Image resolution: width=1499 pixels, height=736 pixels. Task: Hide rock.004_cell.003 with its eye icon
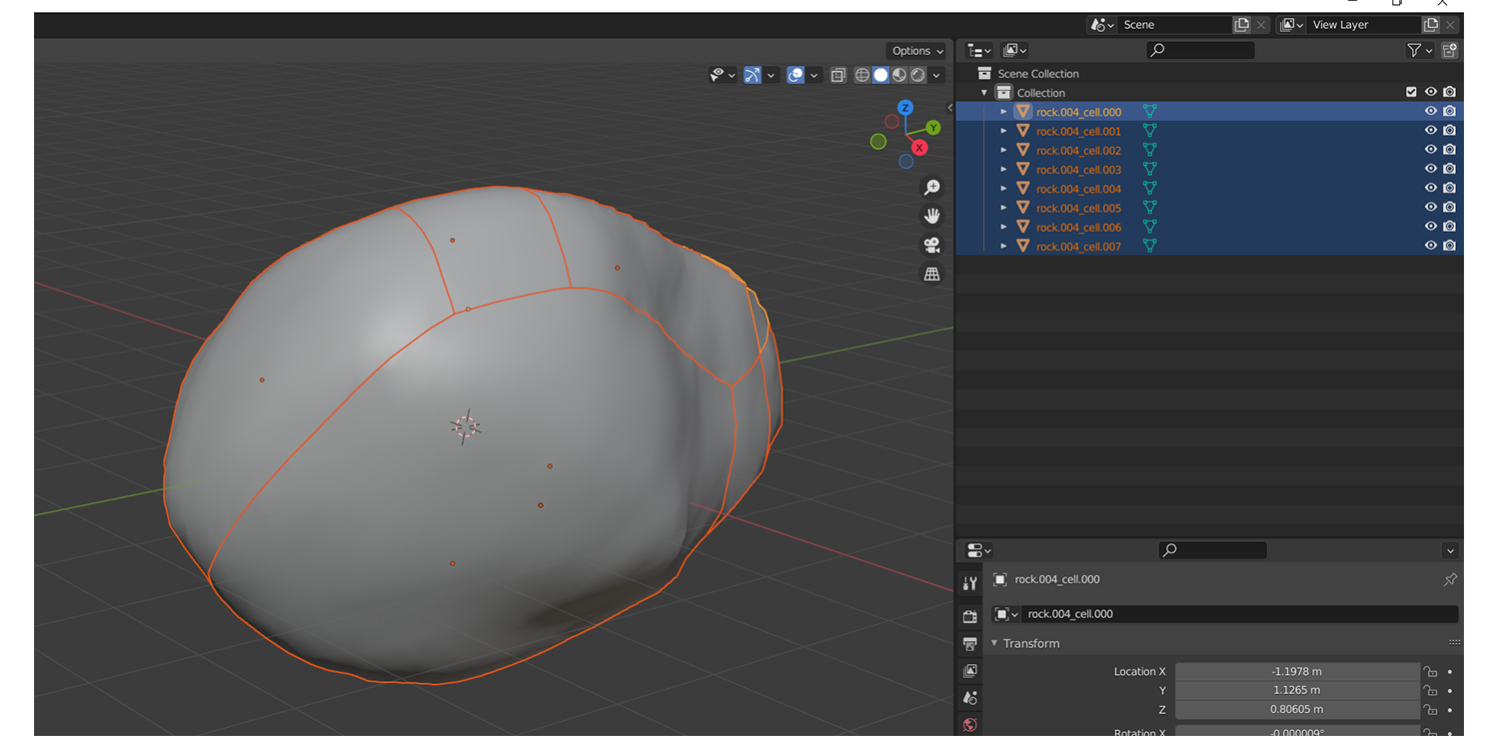click(1430, 169)
